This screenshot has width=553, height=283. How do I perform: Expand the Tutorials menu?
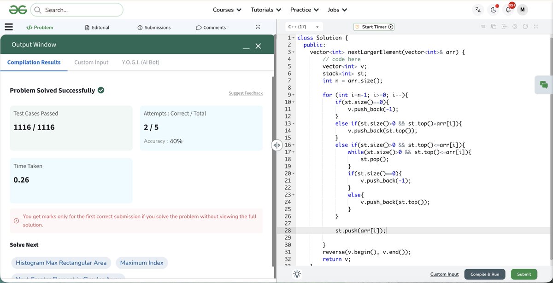266,10
